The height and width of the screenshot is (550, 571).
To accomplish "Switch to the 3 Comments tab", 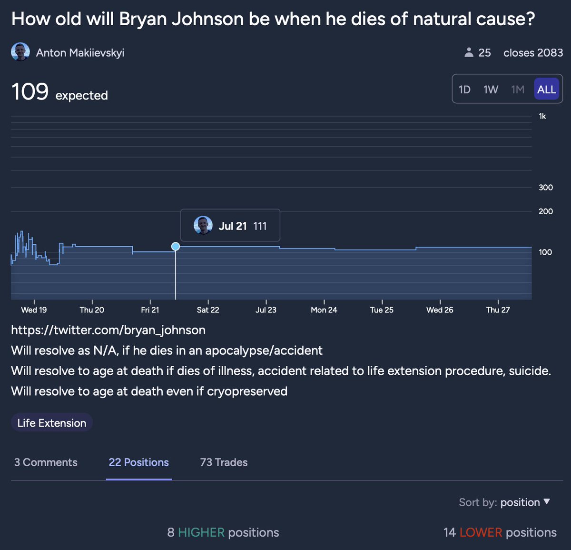I will tap(46, 462).
